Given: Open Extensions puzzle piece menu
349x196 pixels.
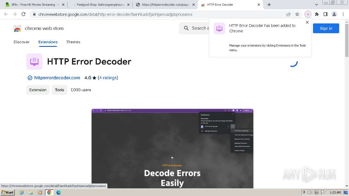Looking at the screenshot, I should (317, 14).
